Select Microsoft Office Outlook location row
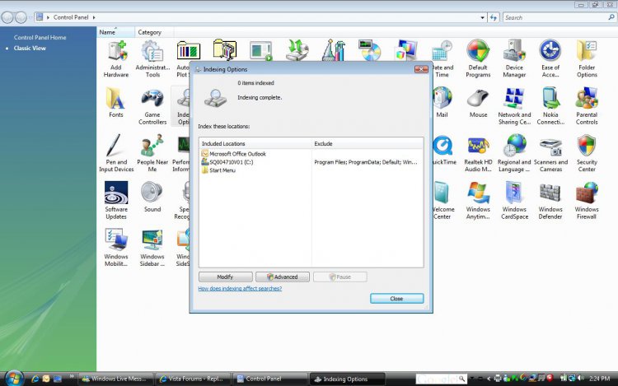 click(234, 154)
